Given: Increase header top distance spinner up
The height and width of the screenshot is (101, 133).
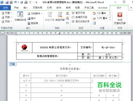Looking at the screenshot, I should coord(110,12).
